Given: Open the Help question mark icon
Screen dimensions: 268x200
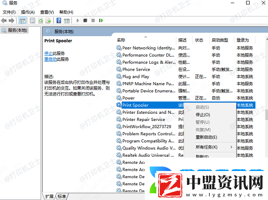Looking at the screenshot, I should click(x=59, y=21).
